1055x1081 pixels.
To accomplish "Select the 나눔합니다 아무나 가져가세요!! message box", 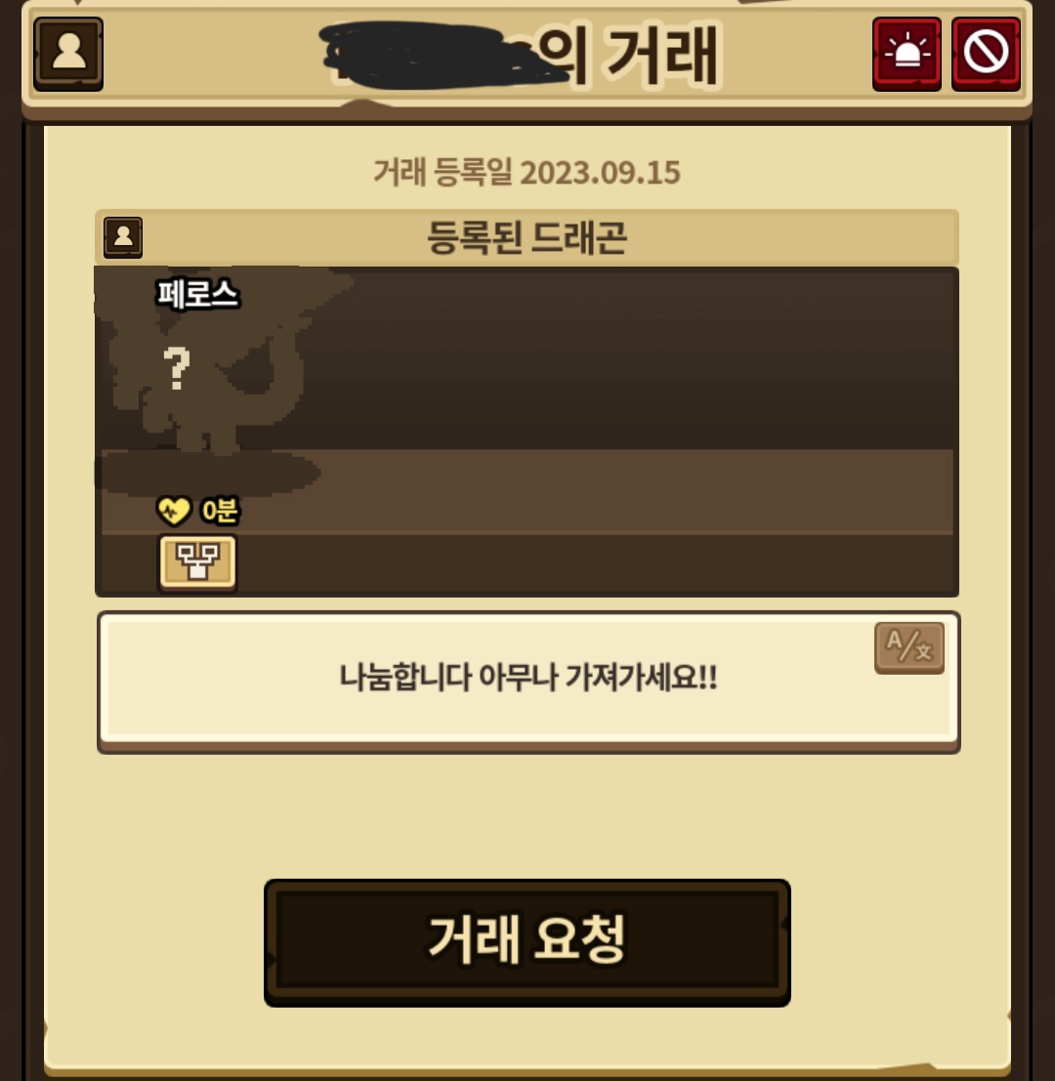I will (528, 682).
